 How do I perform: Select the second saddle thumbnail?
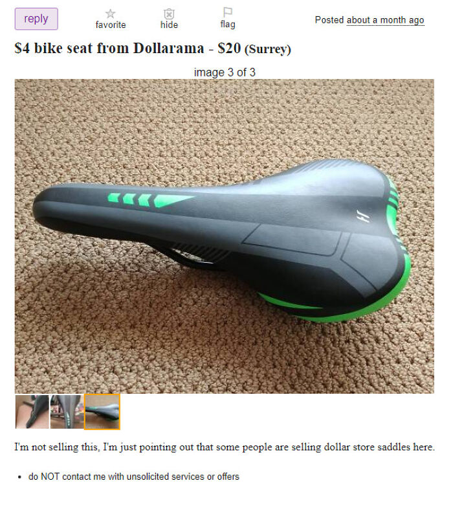click(67, 412)
